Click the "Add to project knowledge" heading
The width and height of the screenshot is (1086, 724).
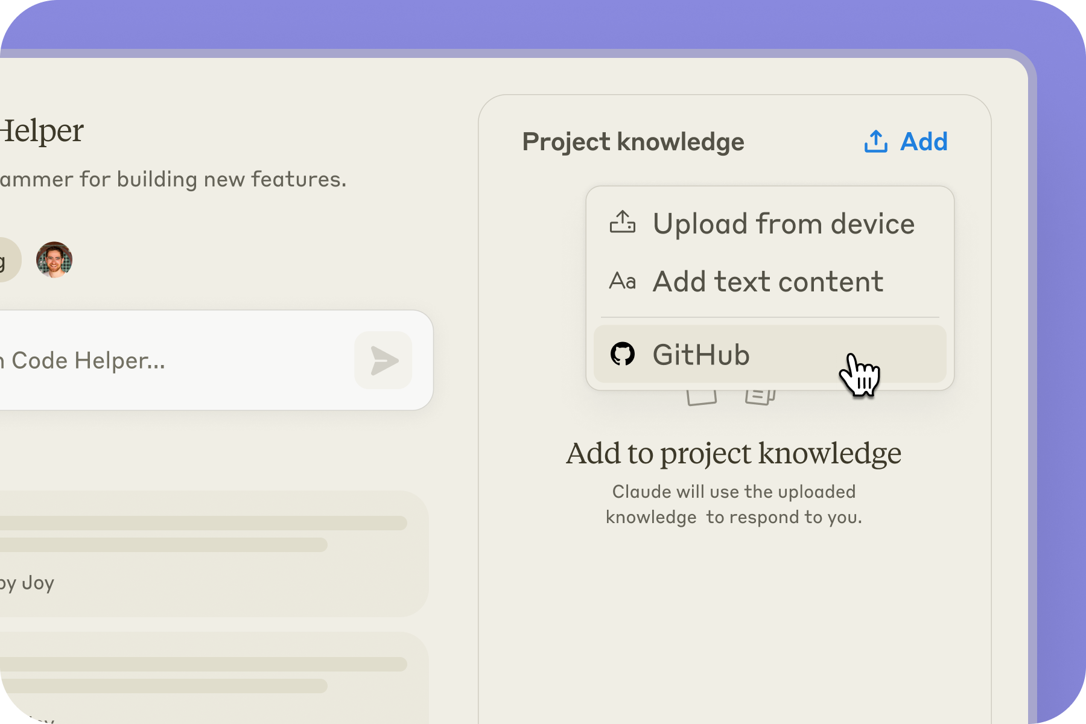(x=733, y=453)
